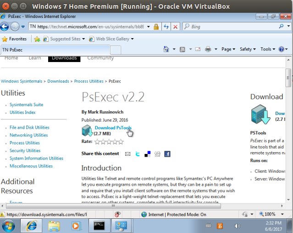Viewport: 293px width, 233px height.
Task: Expand the address bar URL history dropdown
Action: tap(149, 27)
